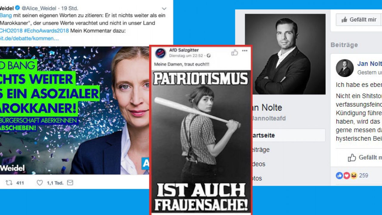
Task: Expand the tweet options chevron
Action: click(164, 9)
